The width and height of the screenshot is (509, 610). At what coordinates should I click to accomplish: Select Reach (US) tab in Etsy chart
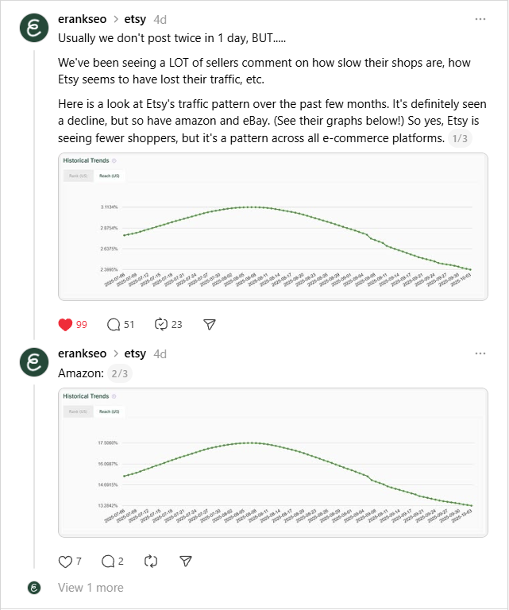(106, 176)
